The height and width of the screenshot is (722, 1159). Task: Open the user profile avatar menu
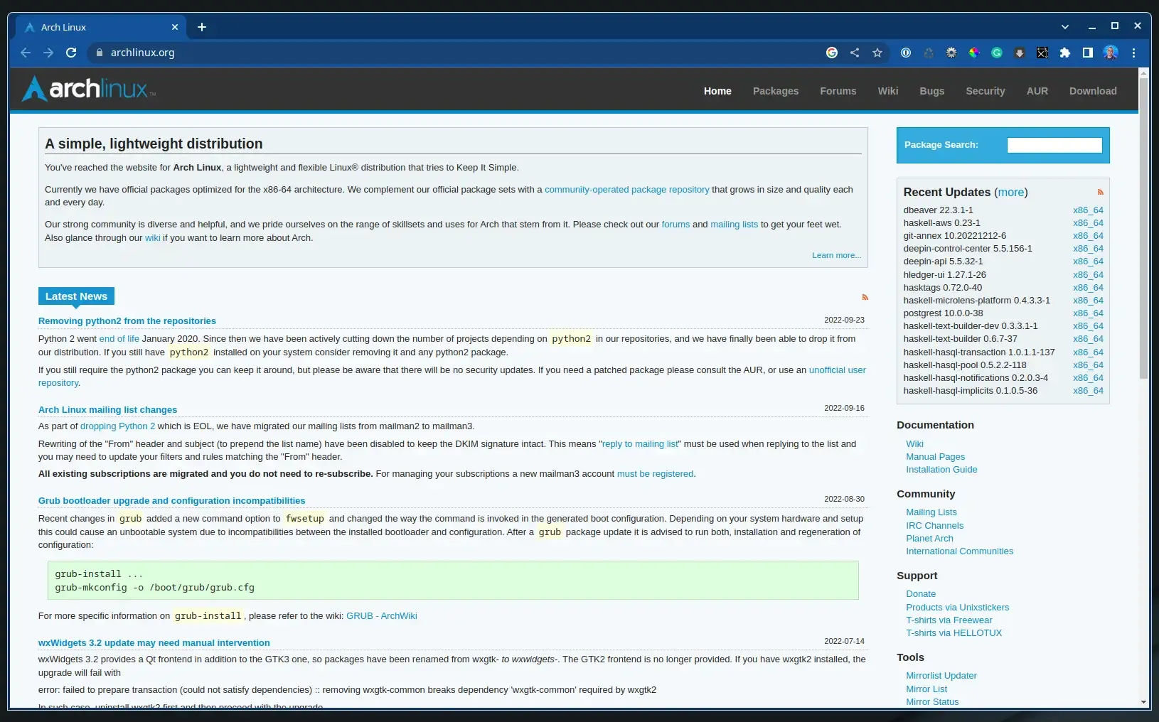[x=1111, y=53]
